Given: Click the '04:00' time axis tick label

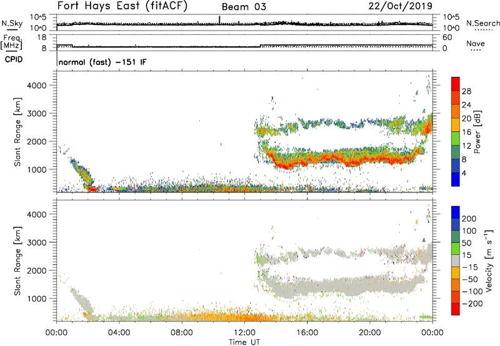Looking at the screenshot, I should pyautogui.click(x=119, y=333).
